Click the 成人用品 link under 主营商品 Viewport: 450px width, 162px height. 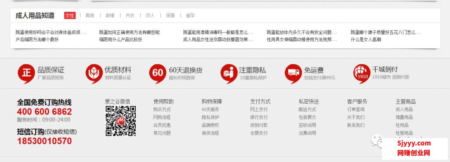pyautogui.click(x=404, y=109)
